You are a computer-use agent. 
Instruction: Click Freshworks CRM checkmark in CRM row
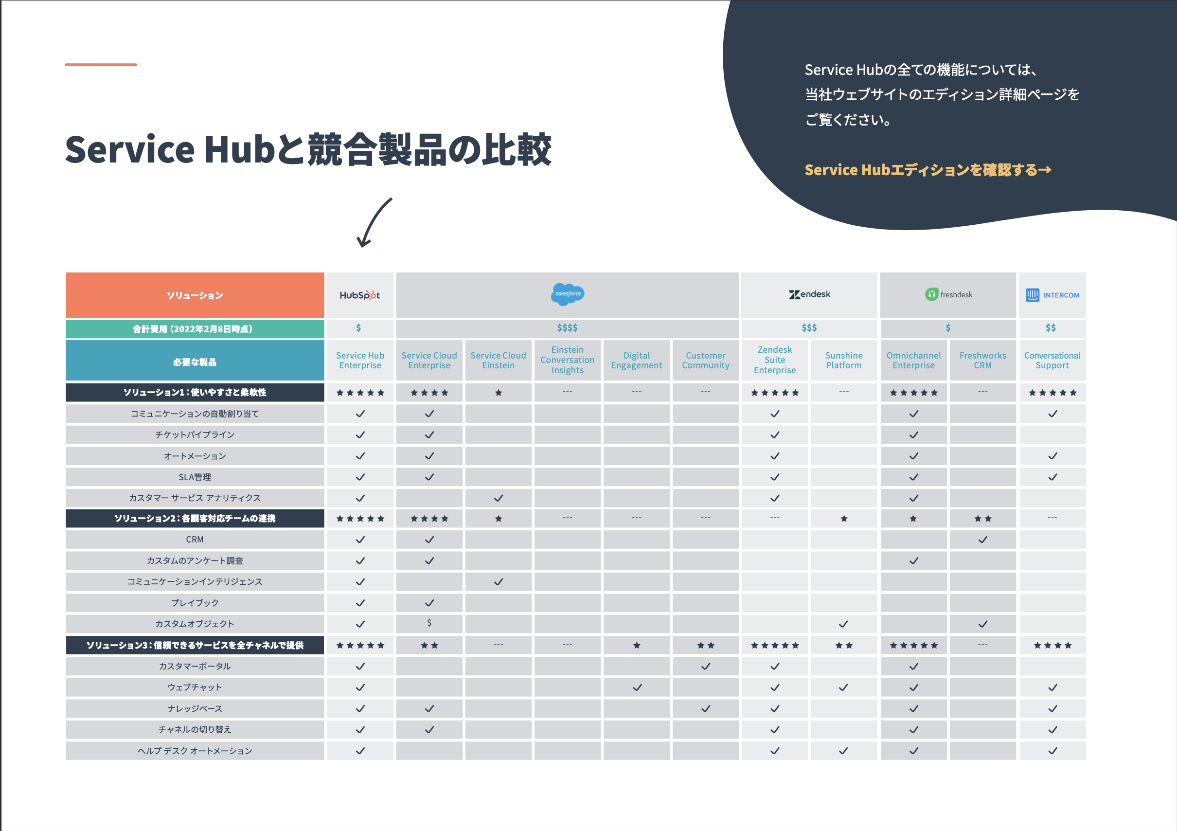(983, 540)
